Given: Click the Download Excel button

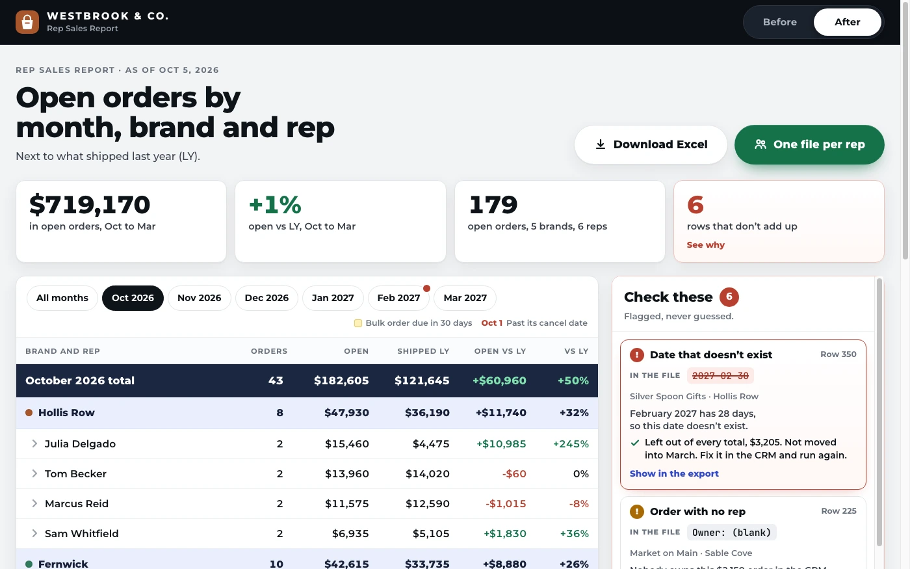Looking at the screenshot, I should [x=651, y=144].
